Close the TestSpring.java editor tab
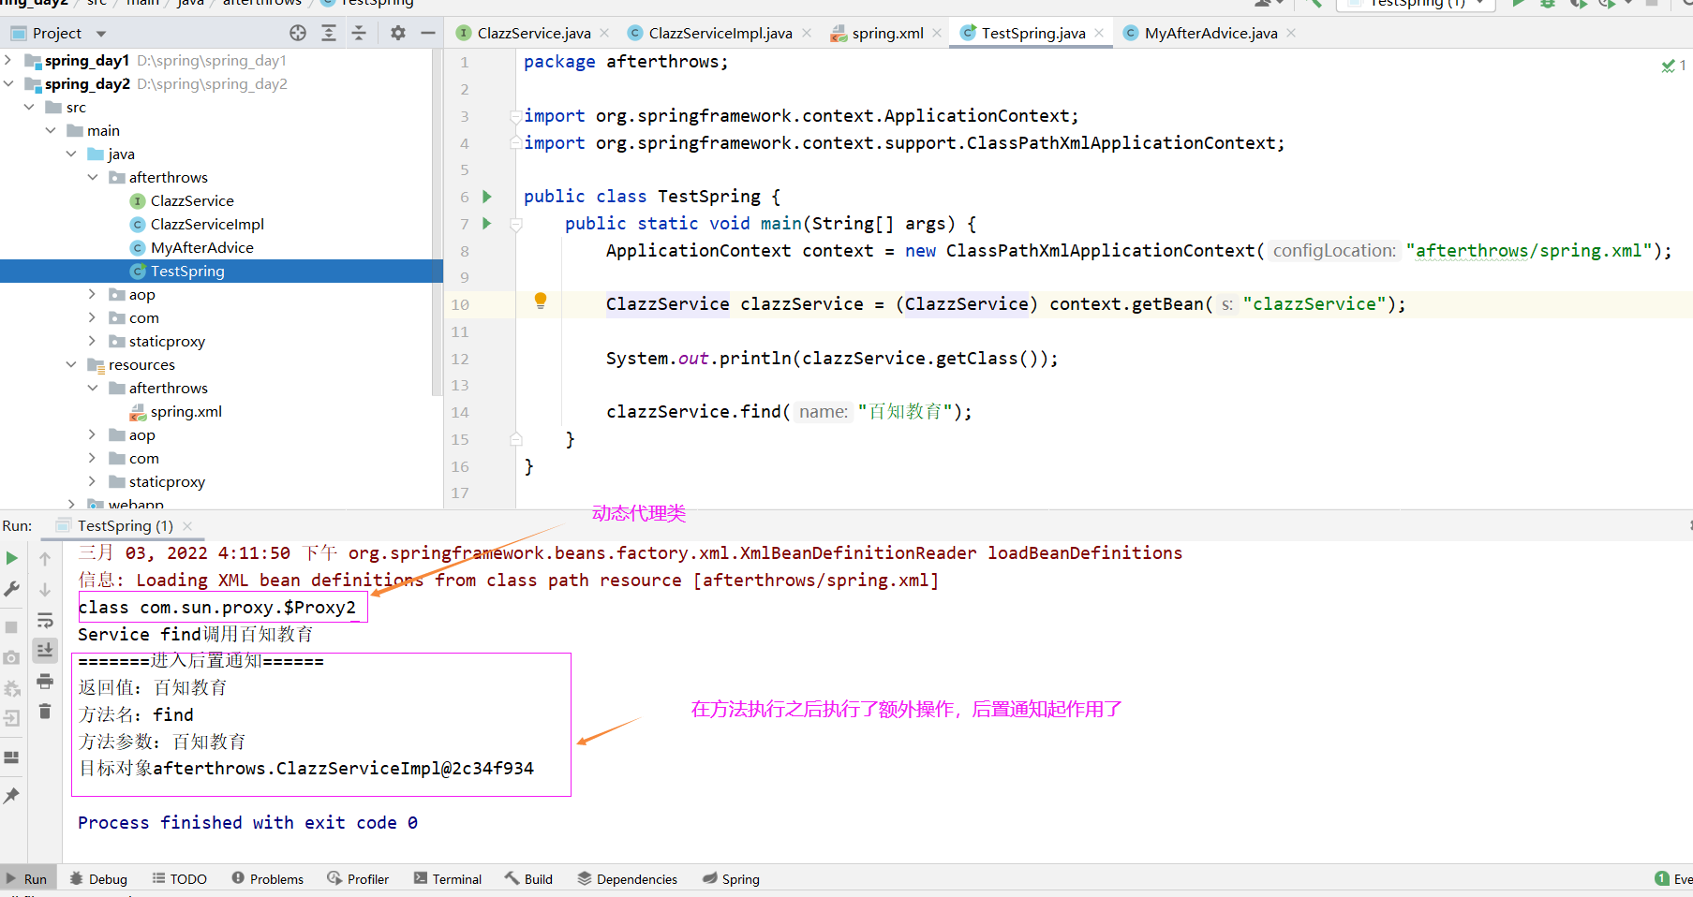Image resolution: width=1693 pixels, height=897 pixels. tap(1099, 33)
